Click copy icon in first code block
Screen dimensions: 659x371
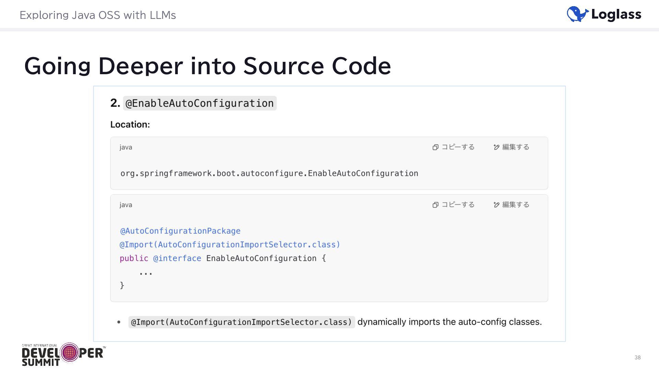[435, 147]
